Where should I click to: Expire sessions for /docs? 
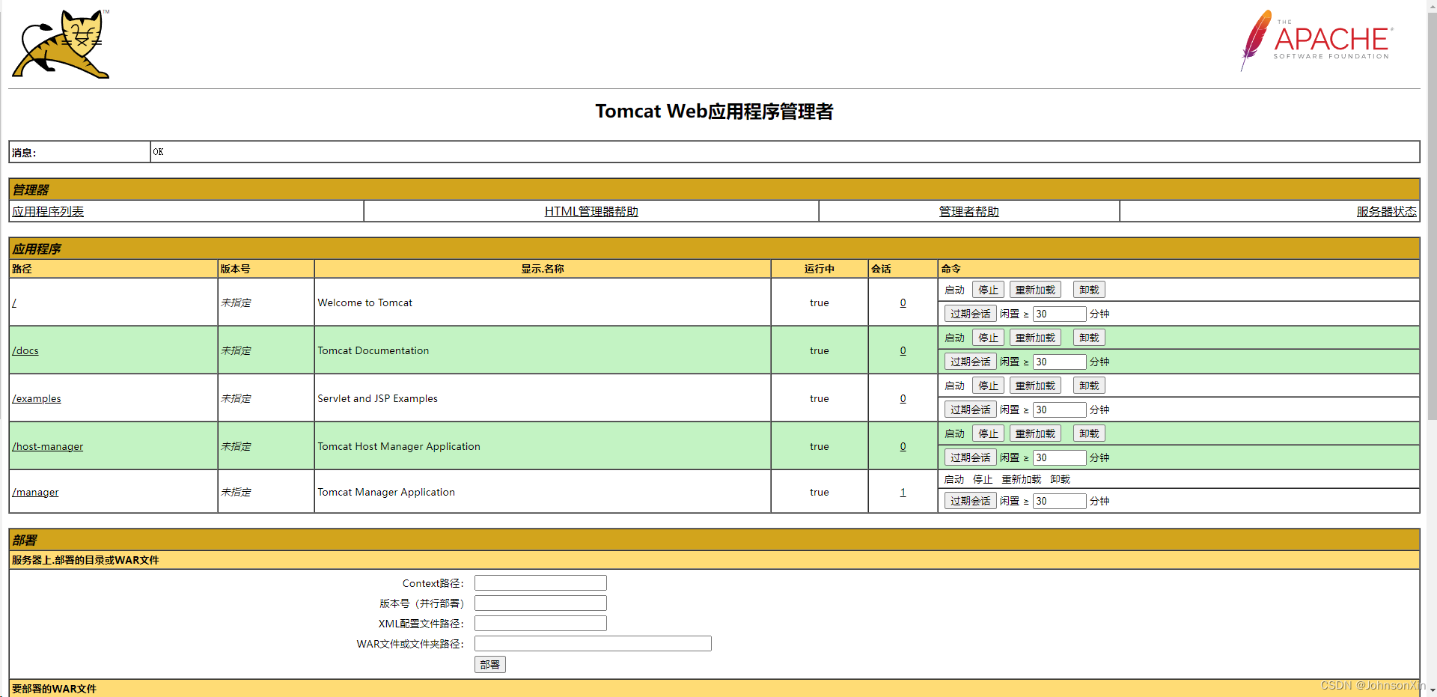970,362
